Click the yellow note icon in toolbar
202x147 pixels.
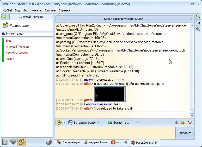(183, 123)
